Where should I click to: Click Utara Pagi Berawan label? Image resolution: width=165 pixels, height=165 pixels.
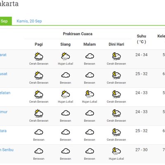point(39,140)
